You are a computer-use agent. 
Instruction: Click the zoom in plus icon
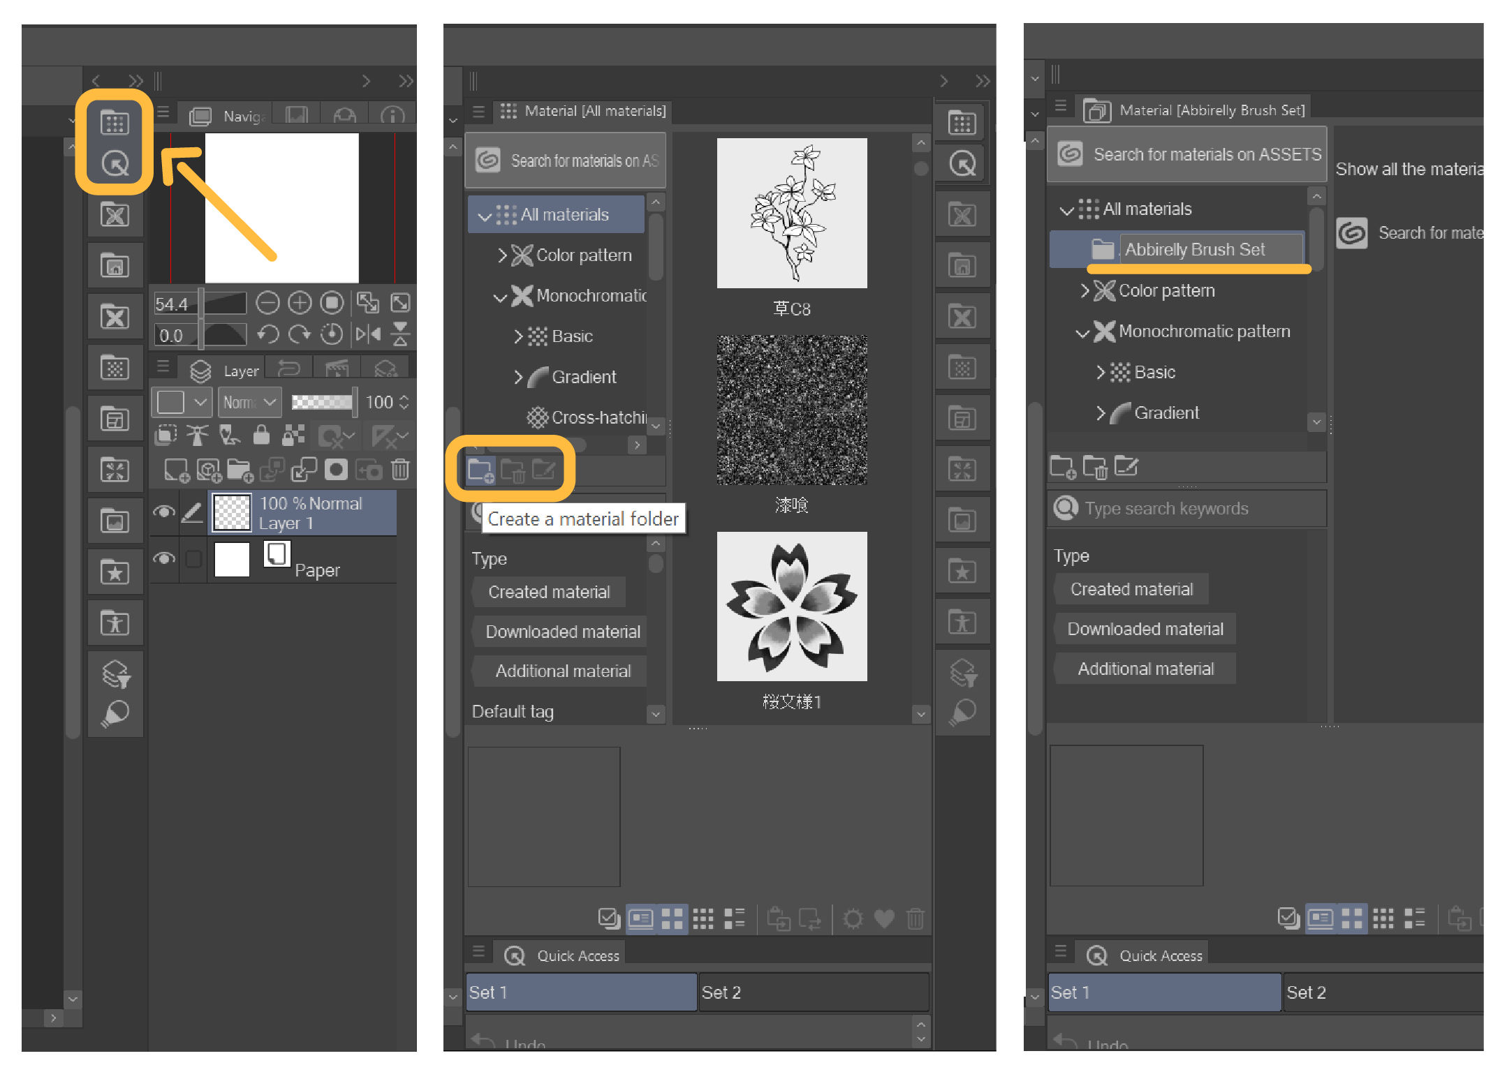pyautogui.click(x=300, y=303)
